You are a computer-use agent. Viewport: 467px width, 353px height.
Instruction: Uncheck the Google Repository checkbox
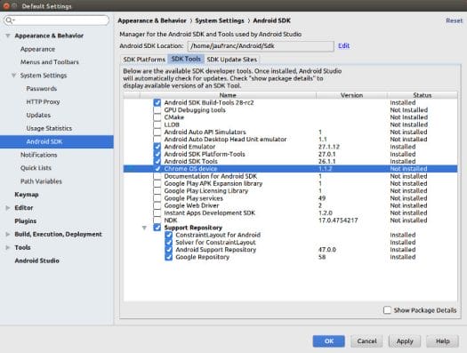click(x=169, y=257)
